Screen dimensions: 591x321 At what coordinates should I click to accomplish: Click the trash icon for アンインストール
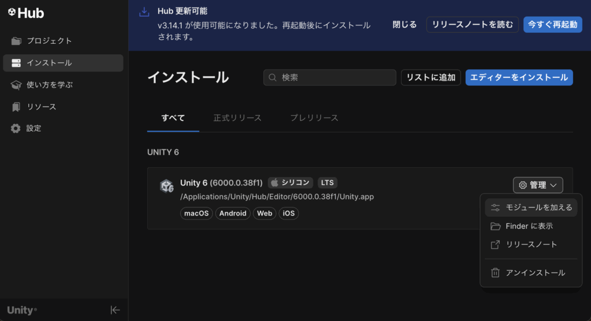[495, 273]
